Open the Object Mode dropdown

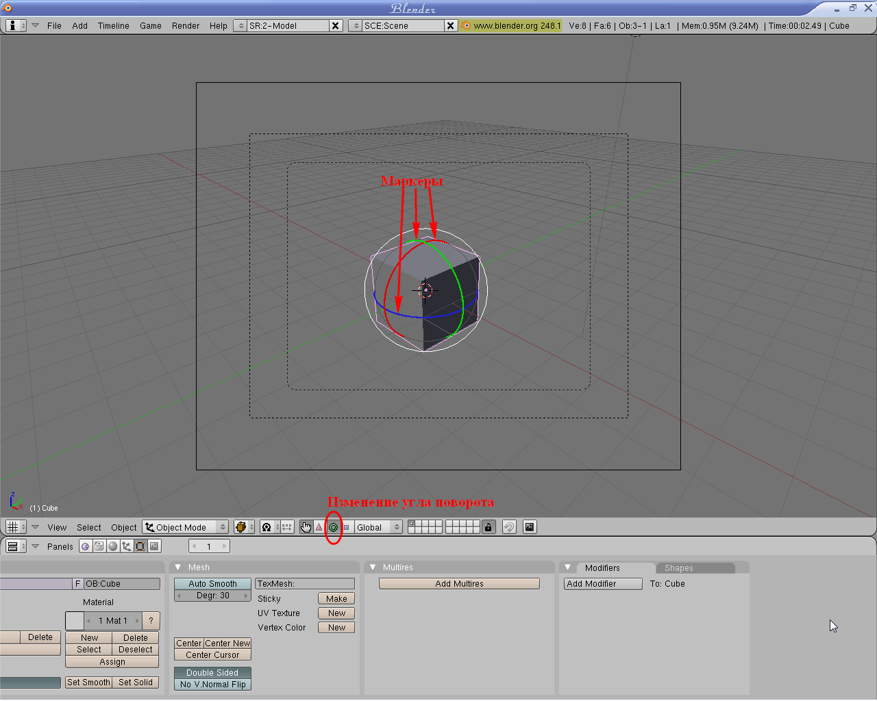pyautogui.click(x=186, y=527)
